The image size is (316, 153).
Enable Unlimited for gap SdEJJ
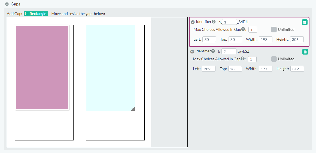274,29
